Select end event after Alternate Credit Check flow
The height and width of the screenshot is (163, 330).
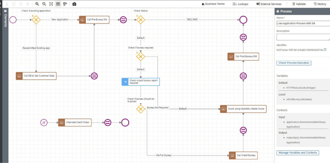[x=125, y=123]
